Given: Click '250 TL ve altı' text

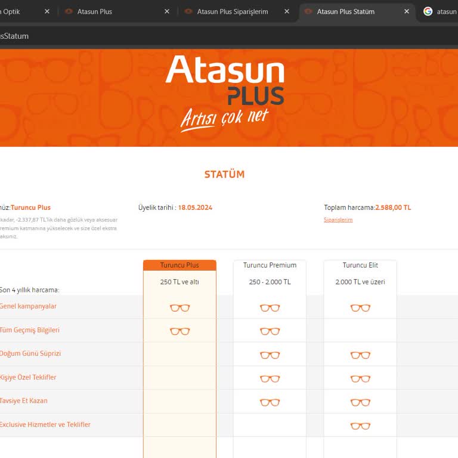Looking at the screenshot, I should pyautogui.click(x=180, y=282).
